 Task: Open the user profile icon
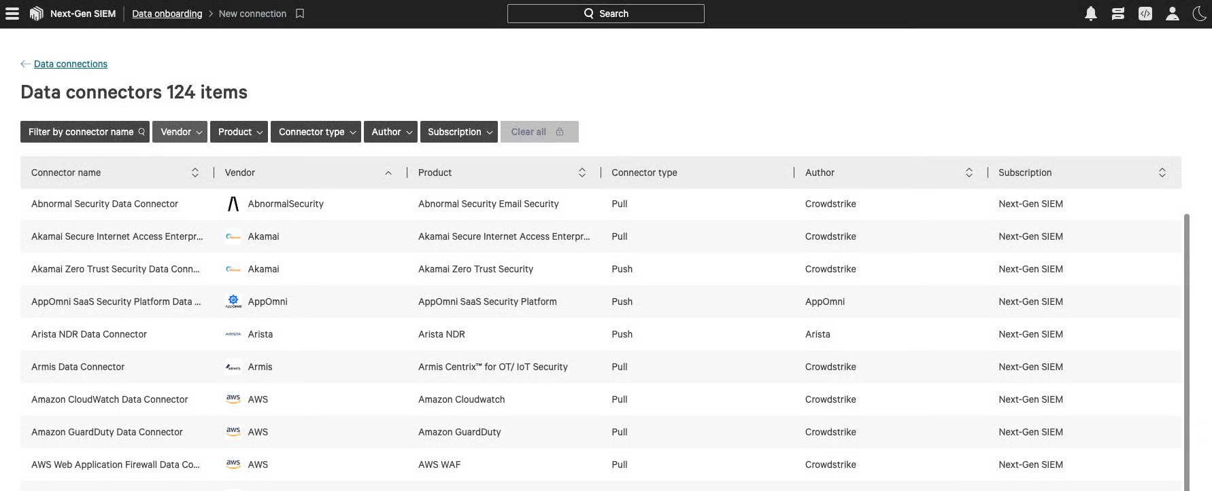1172,14
